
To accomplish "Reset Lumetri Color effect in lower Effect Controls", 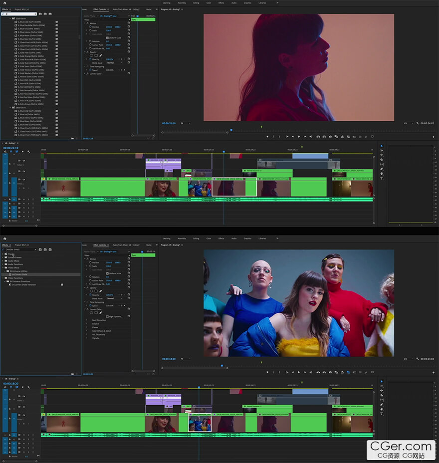I will (x=128, y=309).
